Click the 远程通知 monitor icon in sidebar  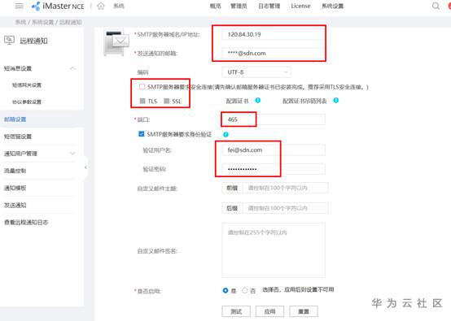(9, 40)
